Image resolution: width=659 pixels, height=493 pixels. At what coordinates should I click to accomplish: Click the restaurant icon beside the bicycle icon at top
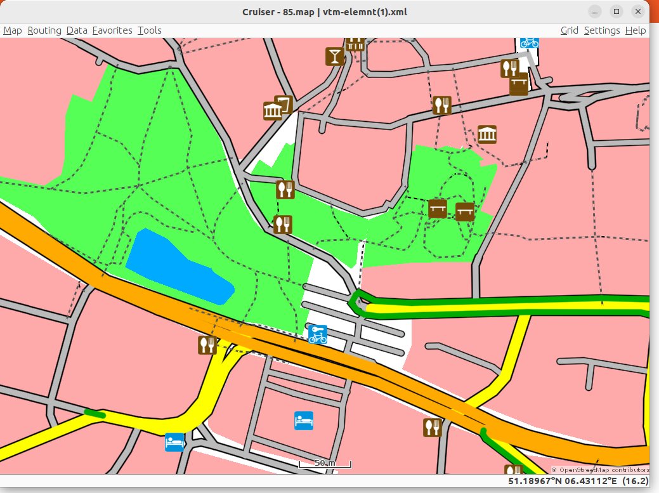coord(510,68)
